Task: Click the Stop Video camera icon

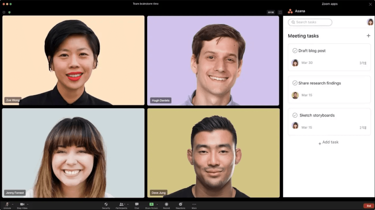Action: [x=22, y=204]
